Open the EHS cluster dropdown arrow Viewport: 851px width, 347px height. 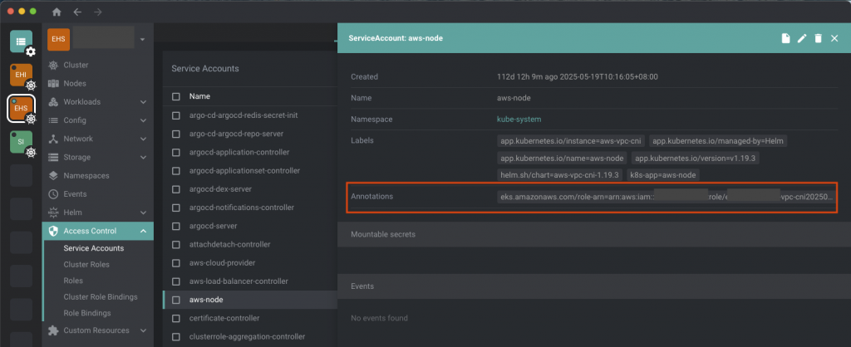[x=142, y=39]
